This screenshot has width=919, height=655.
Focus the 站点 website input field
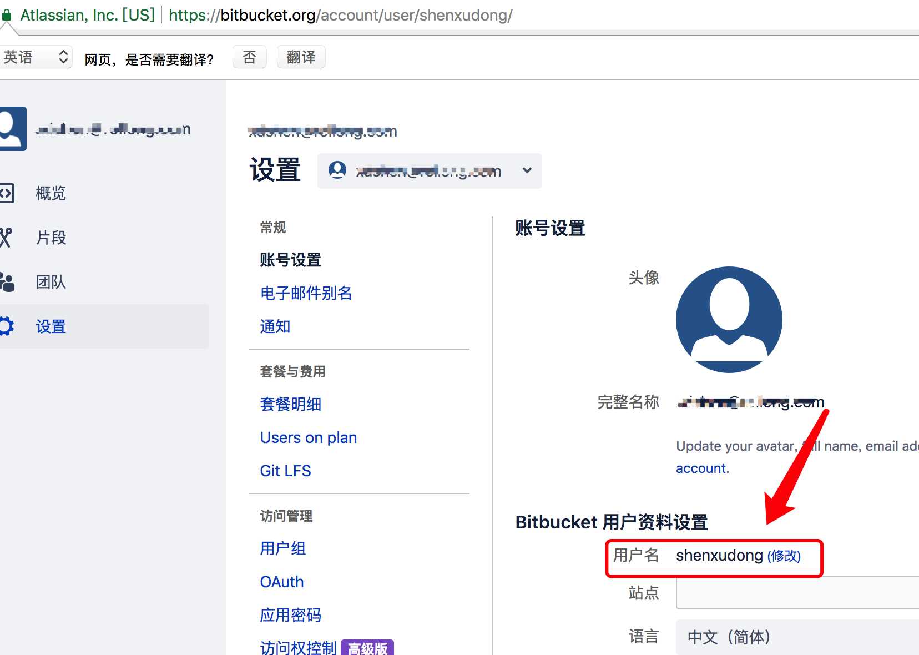797,593
